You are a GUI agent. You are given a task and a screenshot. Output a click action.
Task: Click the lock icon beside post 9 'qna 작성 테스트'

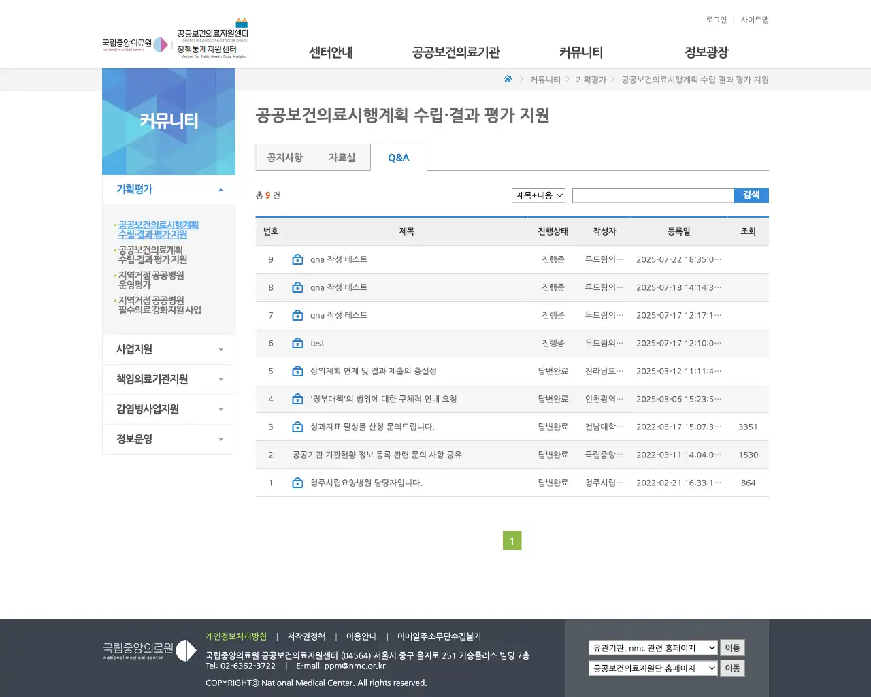click(297, 259)
